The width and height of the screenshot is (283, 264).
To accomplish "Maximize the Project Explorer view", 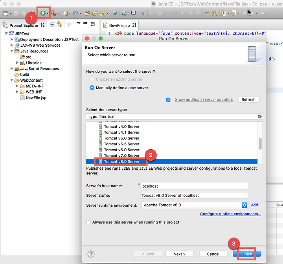I will [x=93, y=24].
